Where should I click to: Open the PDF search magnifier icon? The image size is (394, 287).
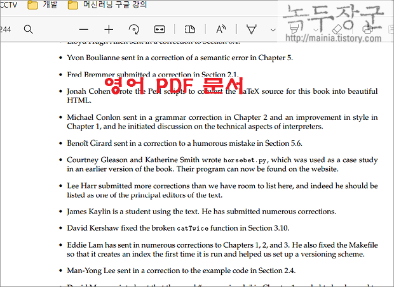point(28,30)
